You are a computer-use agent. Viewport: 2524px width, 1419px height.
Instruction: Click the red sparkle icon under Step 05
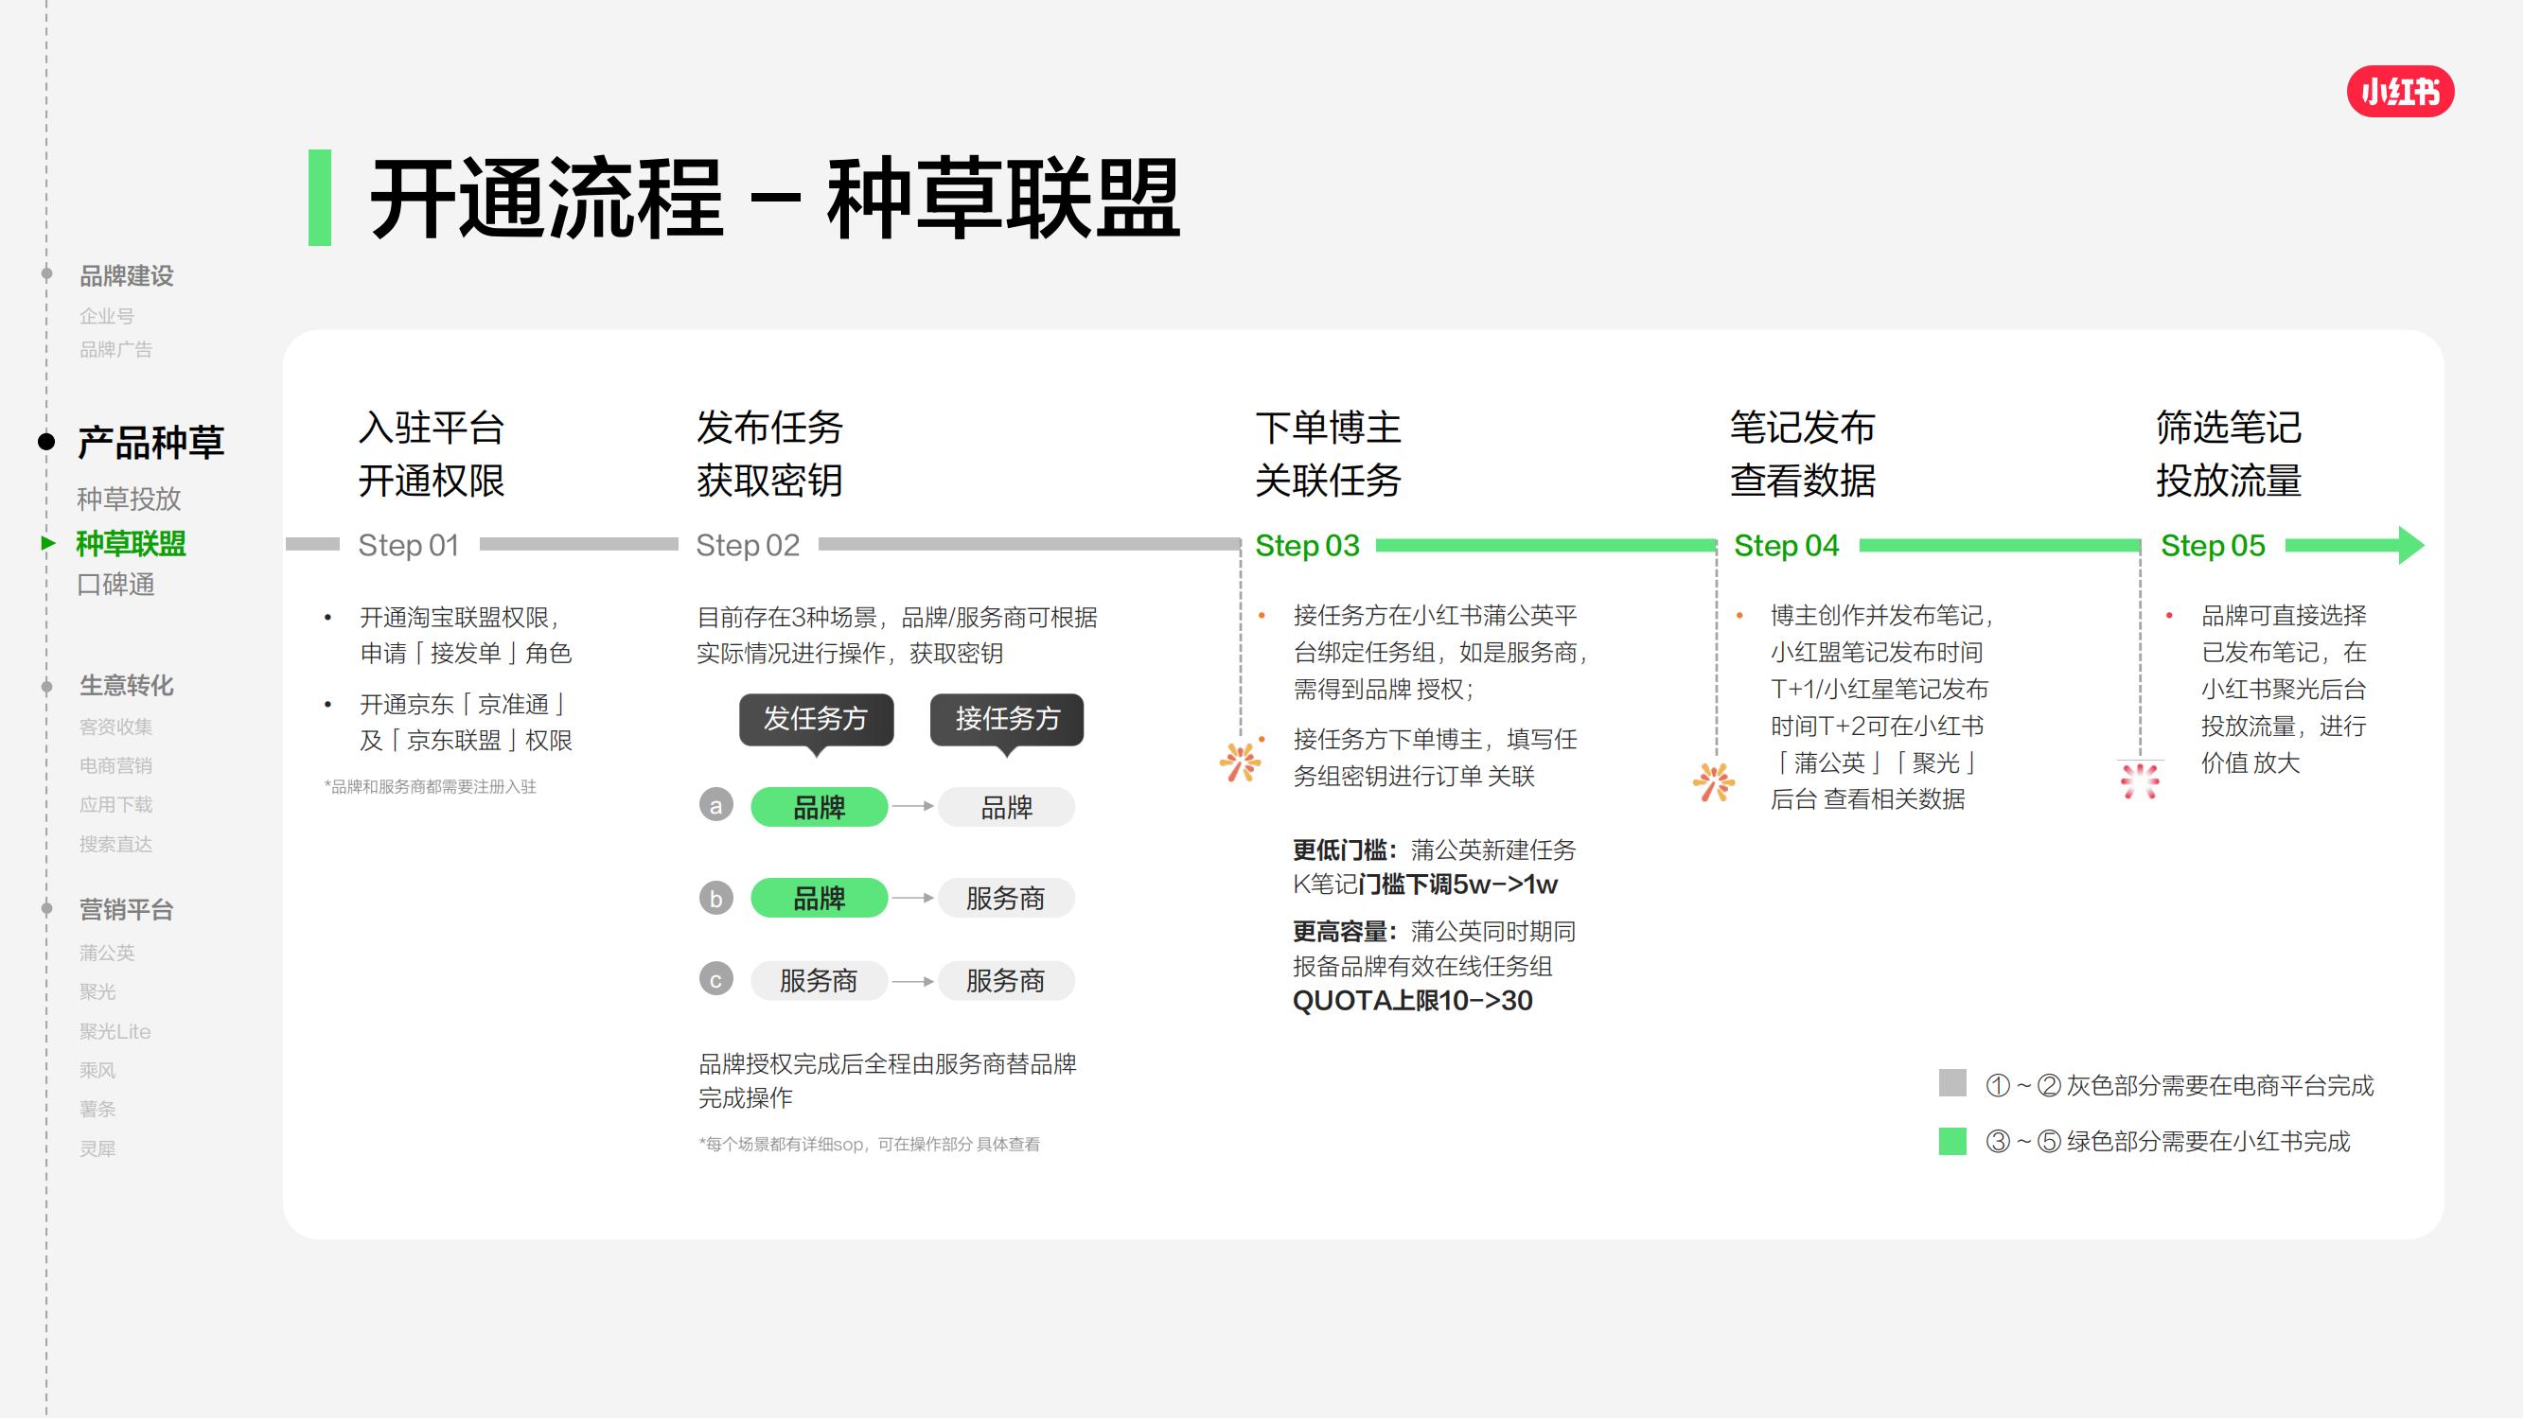tap(2140, 780)
